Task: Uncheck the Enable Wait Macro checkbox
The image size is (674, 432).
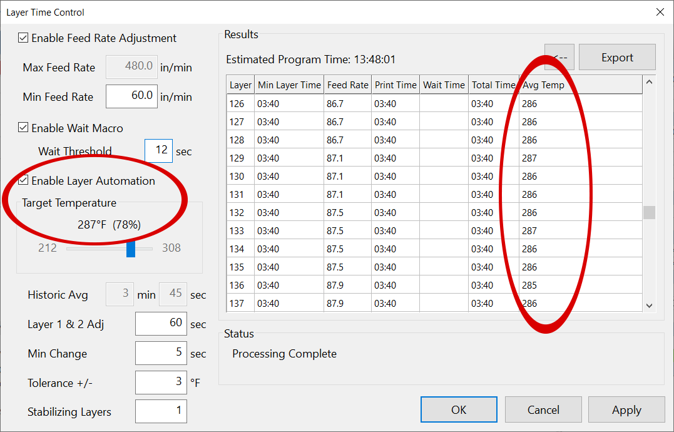Action: pyautogui.click(x=24, y=128)
